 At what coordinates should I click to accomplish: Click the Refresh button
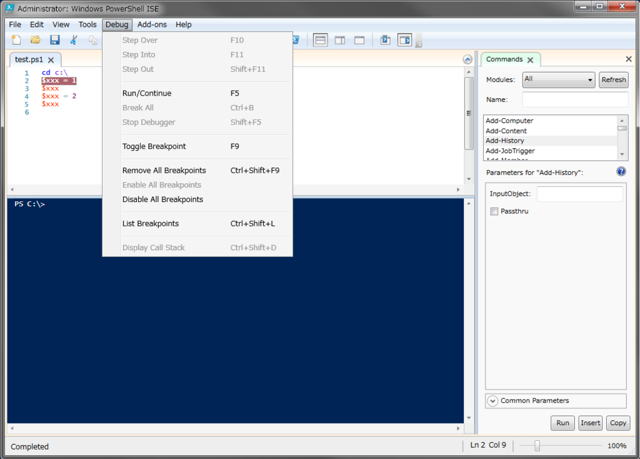click(613, 79)
